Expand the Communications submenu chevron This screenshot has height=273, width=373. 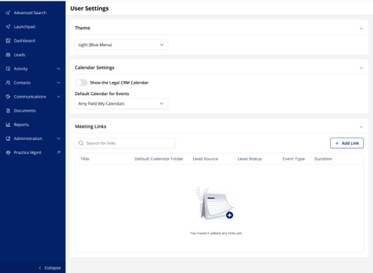point(58,96)
